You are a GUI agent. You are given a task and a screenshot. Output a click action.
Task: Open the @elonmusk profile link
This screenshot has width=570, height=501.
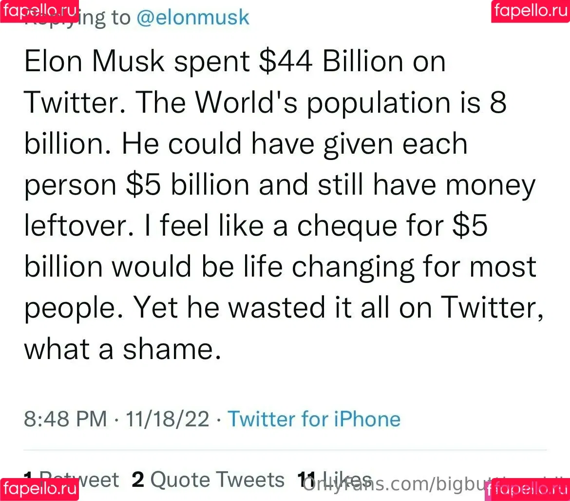tap(192, 18)
